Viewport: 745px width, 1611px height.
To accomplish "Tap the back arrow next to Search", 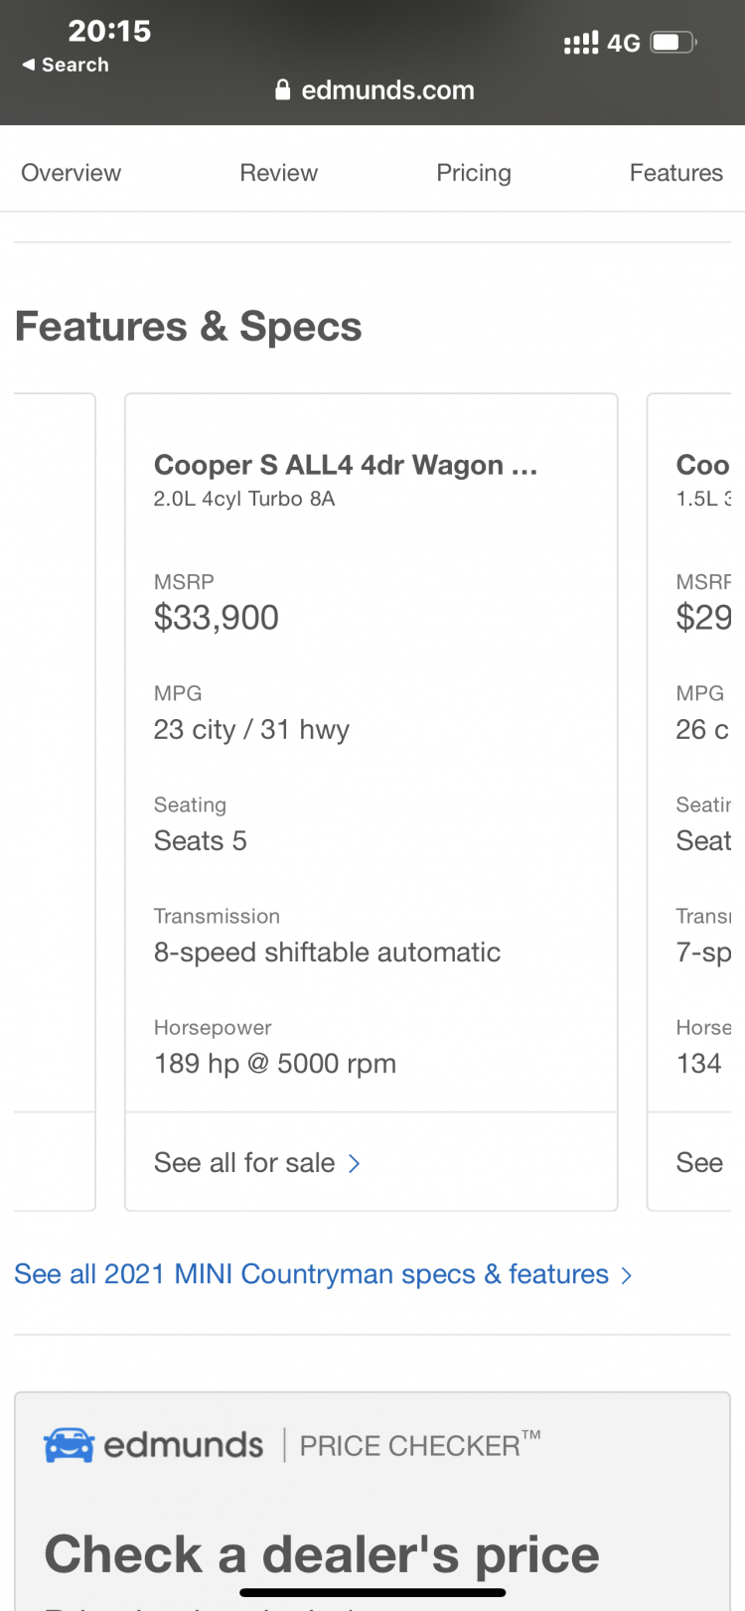I will pos(28,65).
